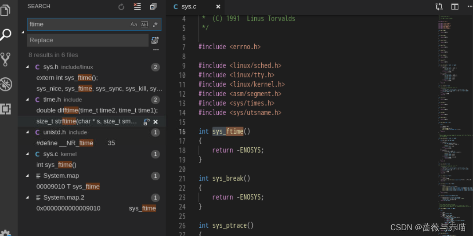The image size is (473, 236).
Task: Click '#include <linux/kernel.h>' line
Action: click(x=242, y=84)
